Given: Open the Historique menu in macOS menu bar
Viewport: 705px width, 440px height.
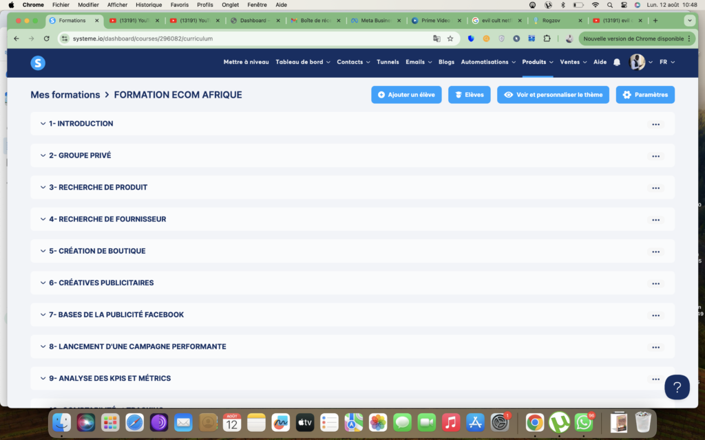Looking at the screenshot, I should 149,5.
